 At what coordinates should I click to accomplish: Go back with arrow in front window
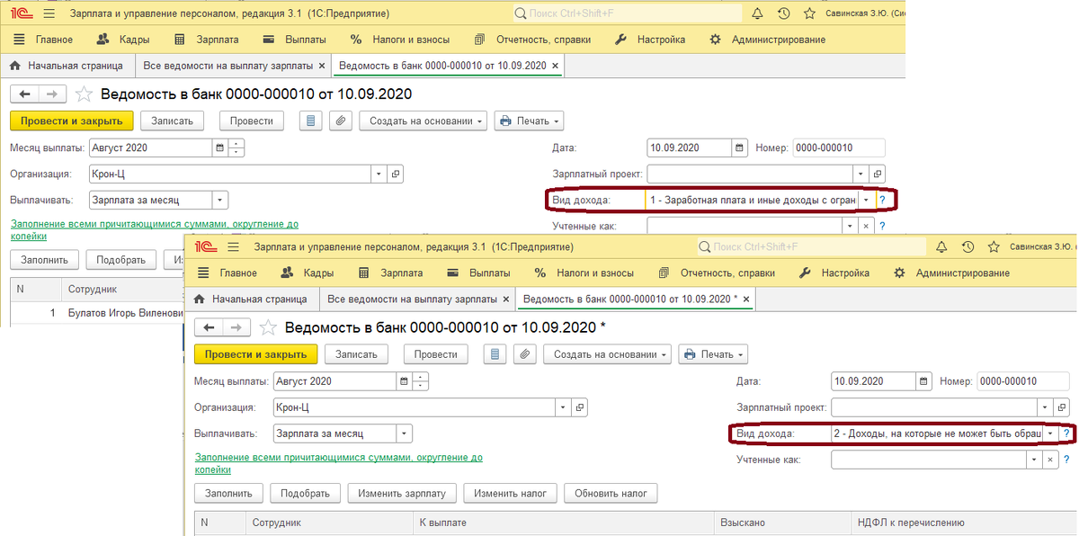(209, 327)
